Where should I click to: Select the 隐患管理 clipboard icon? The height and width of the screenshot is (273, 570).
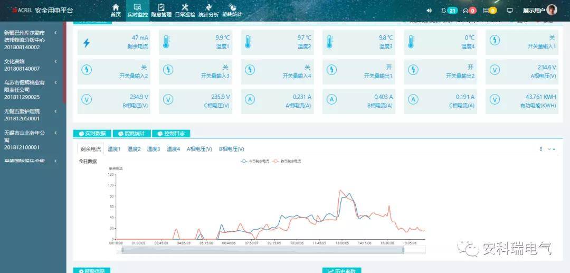[x=161, y=7]
